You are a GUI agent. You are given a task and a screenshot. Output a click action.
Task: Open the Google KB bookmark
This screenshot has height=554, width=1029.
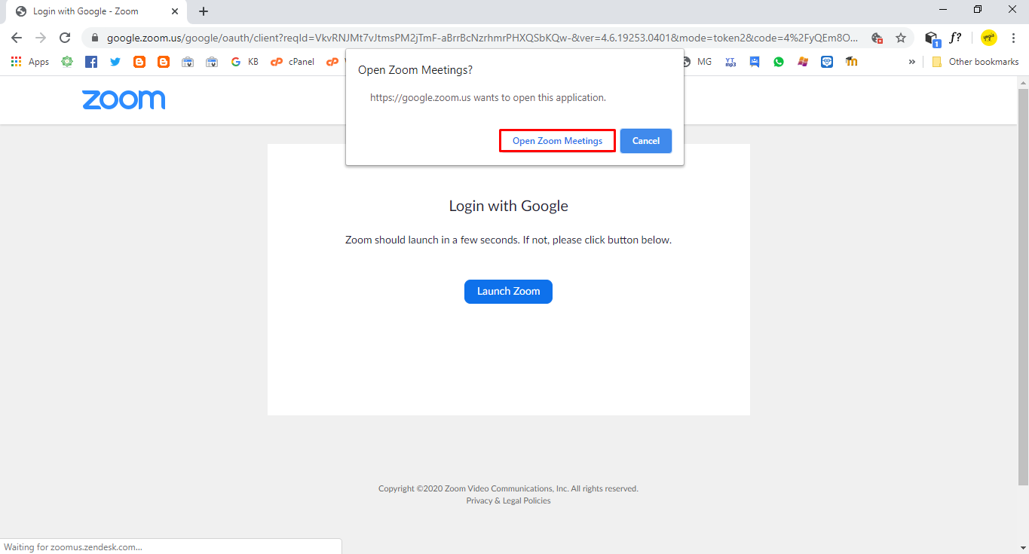pyautogui.click(x=244, y=62)
